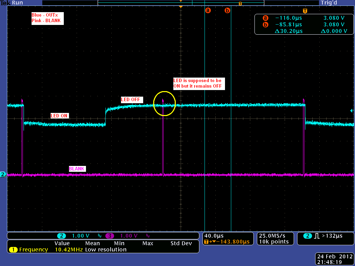Click the Trig'd trigger status
Viewport: 355px width, 266px height.
(329, 3)
